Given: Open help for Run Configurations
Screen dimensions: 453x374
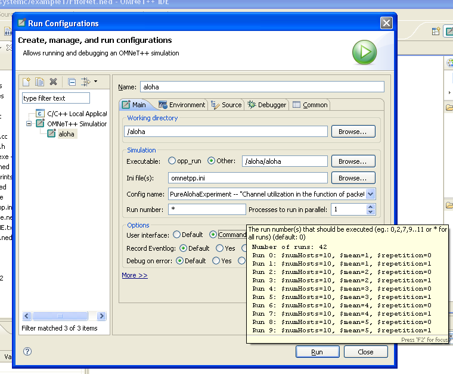Looking at the screenshot, I should (x=27, y=351).
